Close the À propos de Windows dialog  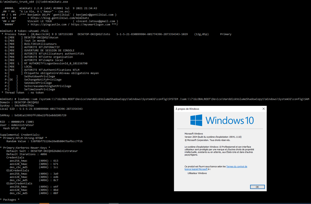click(x=264, y=109)
